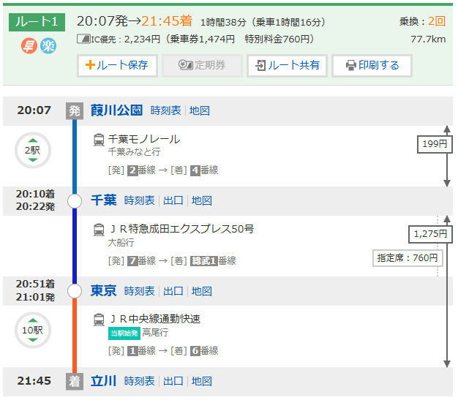The height and width of the screenshot is (411, 458).
Task: Click the 着 arrival marker icon
Action: [75, 382]
